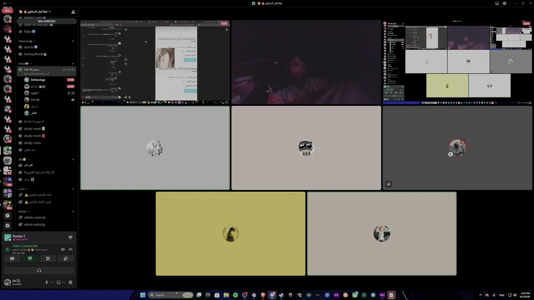The height and width of the screenshot is (300, 534).
Task: Toggle deafen headphones in user panel
Action: coord(58,282)
